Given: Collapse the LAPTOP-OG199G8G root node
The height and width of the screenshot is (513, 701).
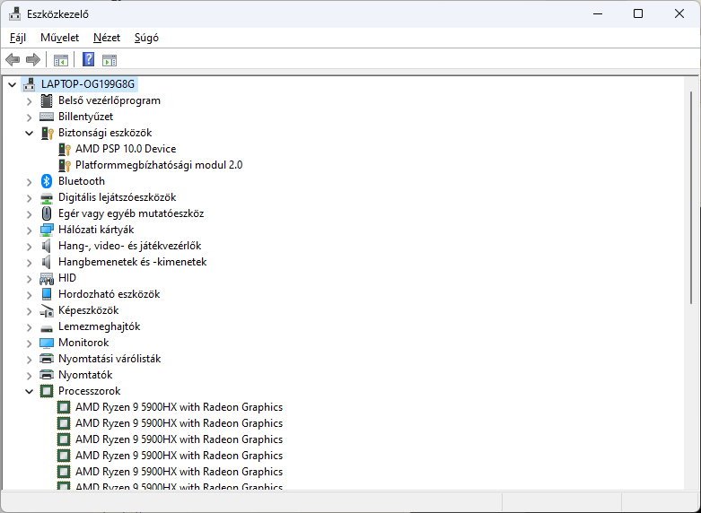Looking at the screenshot, I should tap(12, 84).
